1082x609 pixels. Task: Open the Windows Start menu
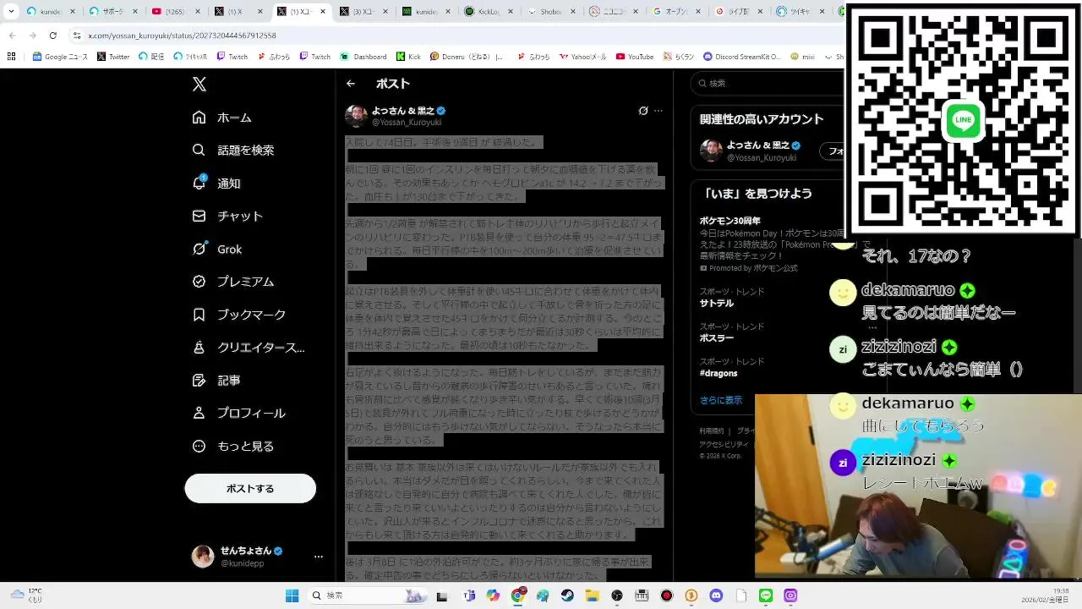coord(292,595)
